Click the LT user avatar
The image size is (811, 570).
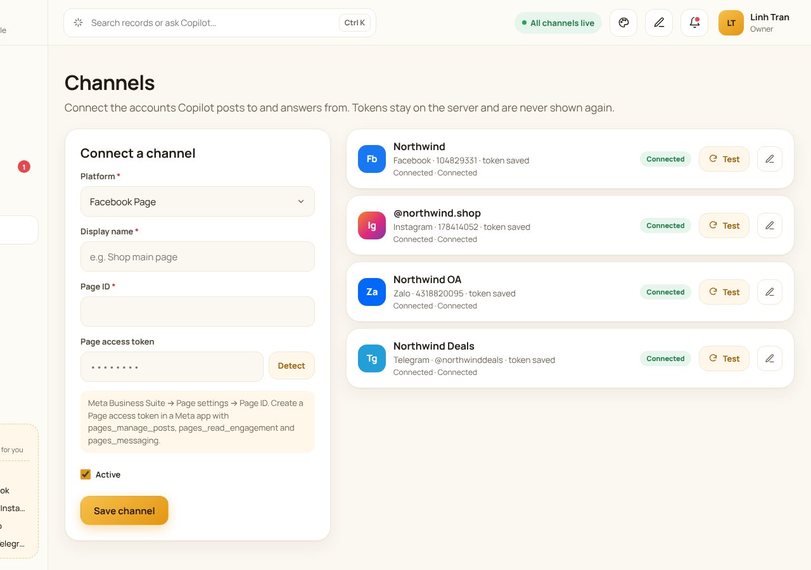click(x=731, y=23)
